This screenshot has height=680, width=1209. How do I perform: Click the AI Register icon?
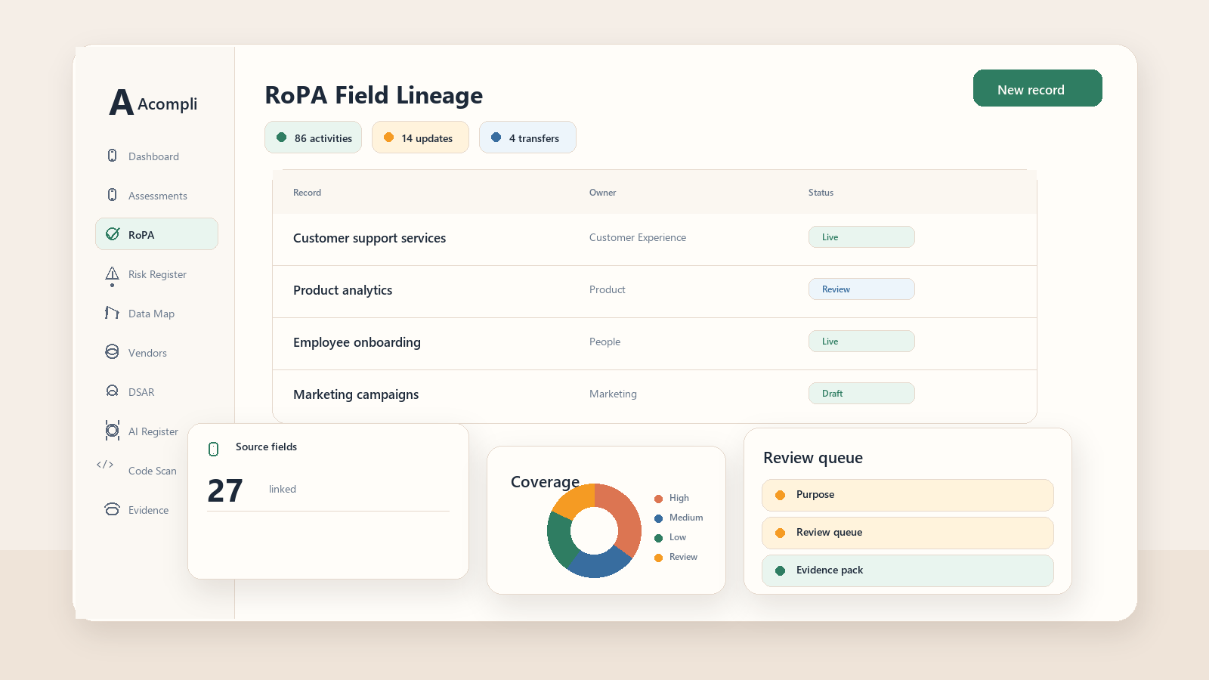click(x=112, y=431)
